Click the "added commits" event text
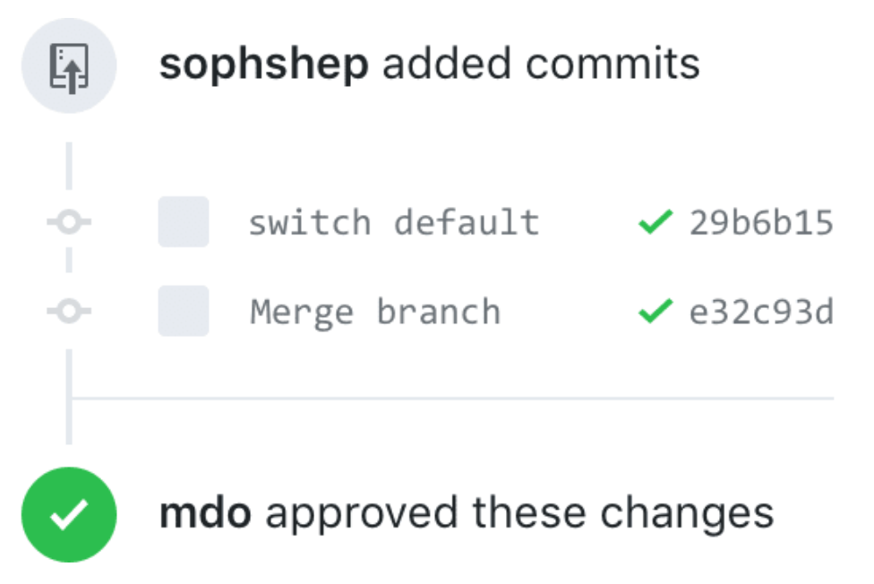The image size is (874, 584). (541, 64)
